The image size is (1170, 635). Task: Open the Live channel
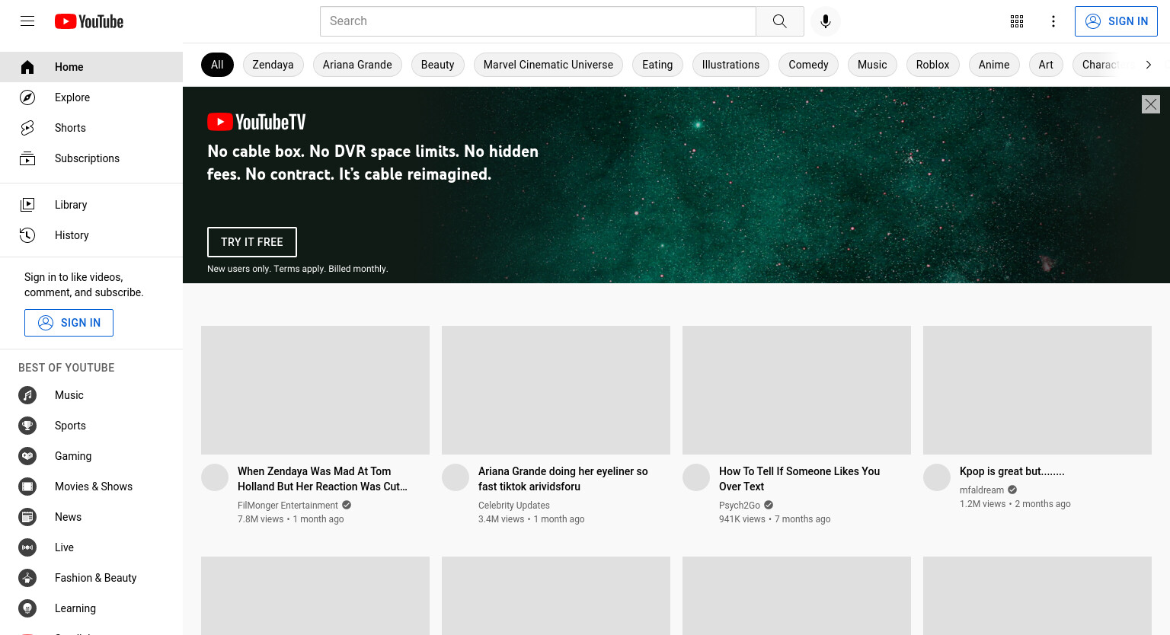pyautogui.click(x=91, y=547)
